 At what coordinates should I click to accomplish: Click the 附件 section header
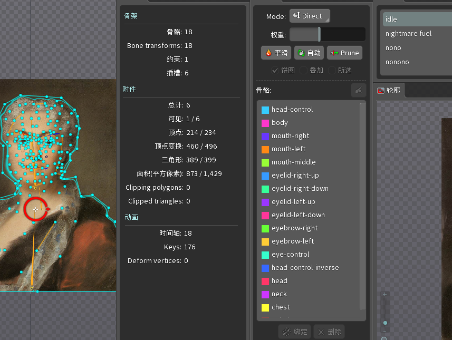129,89
